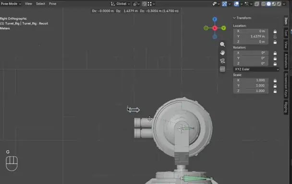The height and width of the screenshot is (184, 292).
Task: Click the object visibility filter icon
Action: (215, 4)
